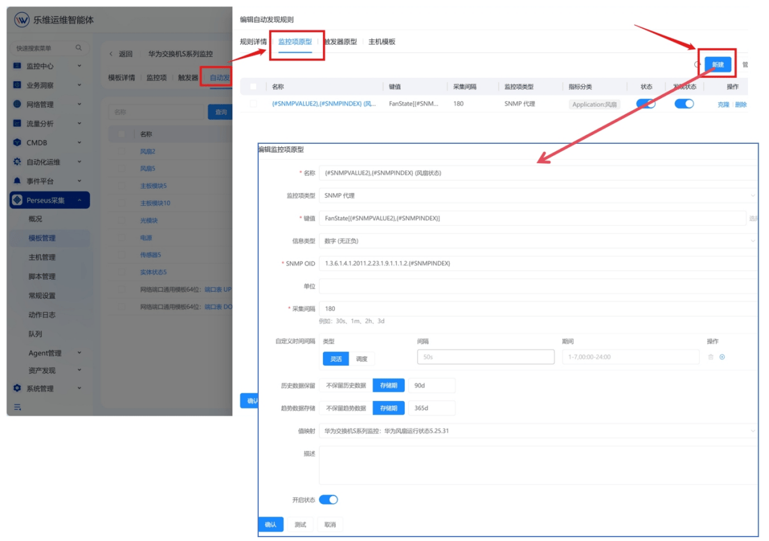Expand the 业务洞察 menu chevron
The height and width of the screenshot is (541, 769).
point(79,85)
